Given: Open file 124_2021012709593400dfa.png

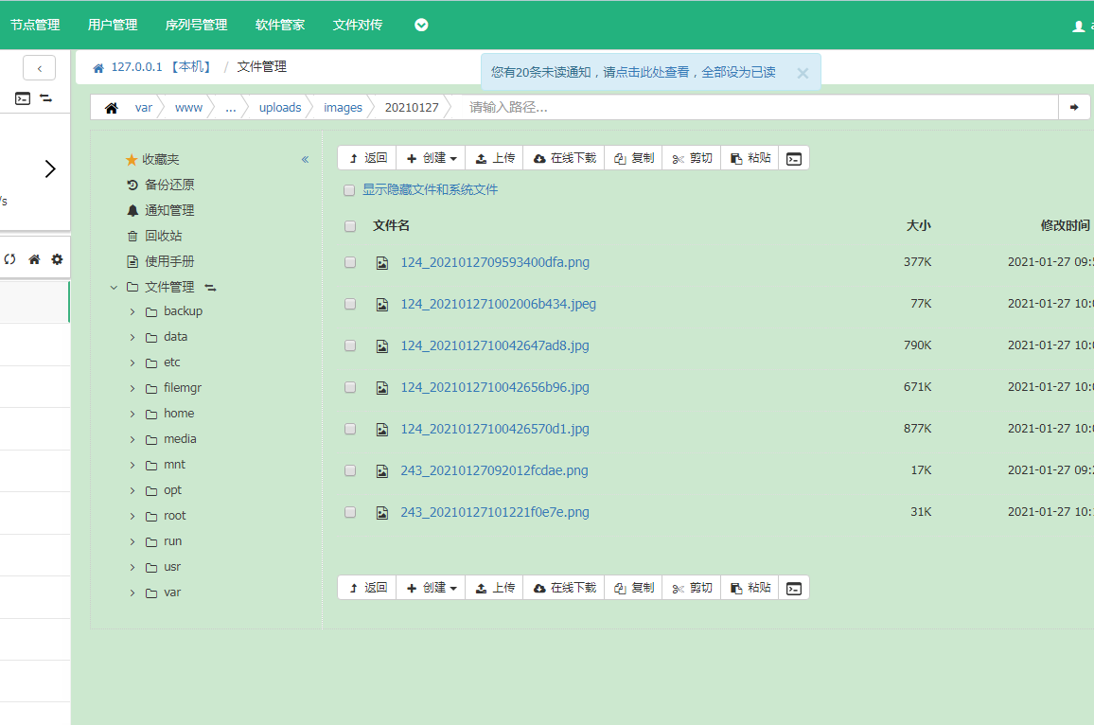Looking at the screenshot, I should pos(495,262).
